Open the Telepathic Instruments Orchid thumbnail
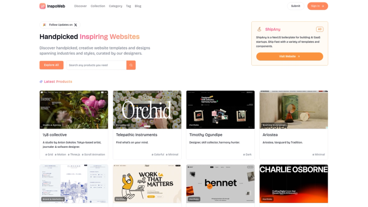The width and height of the screenshot is (368, 207). (x=147, y=110)
